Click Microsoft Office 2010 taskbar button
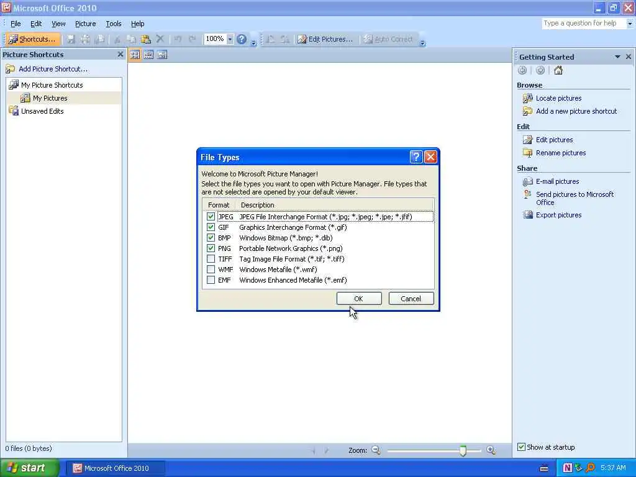 point(116,468)
